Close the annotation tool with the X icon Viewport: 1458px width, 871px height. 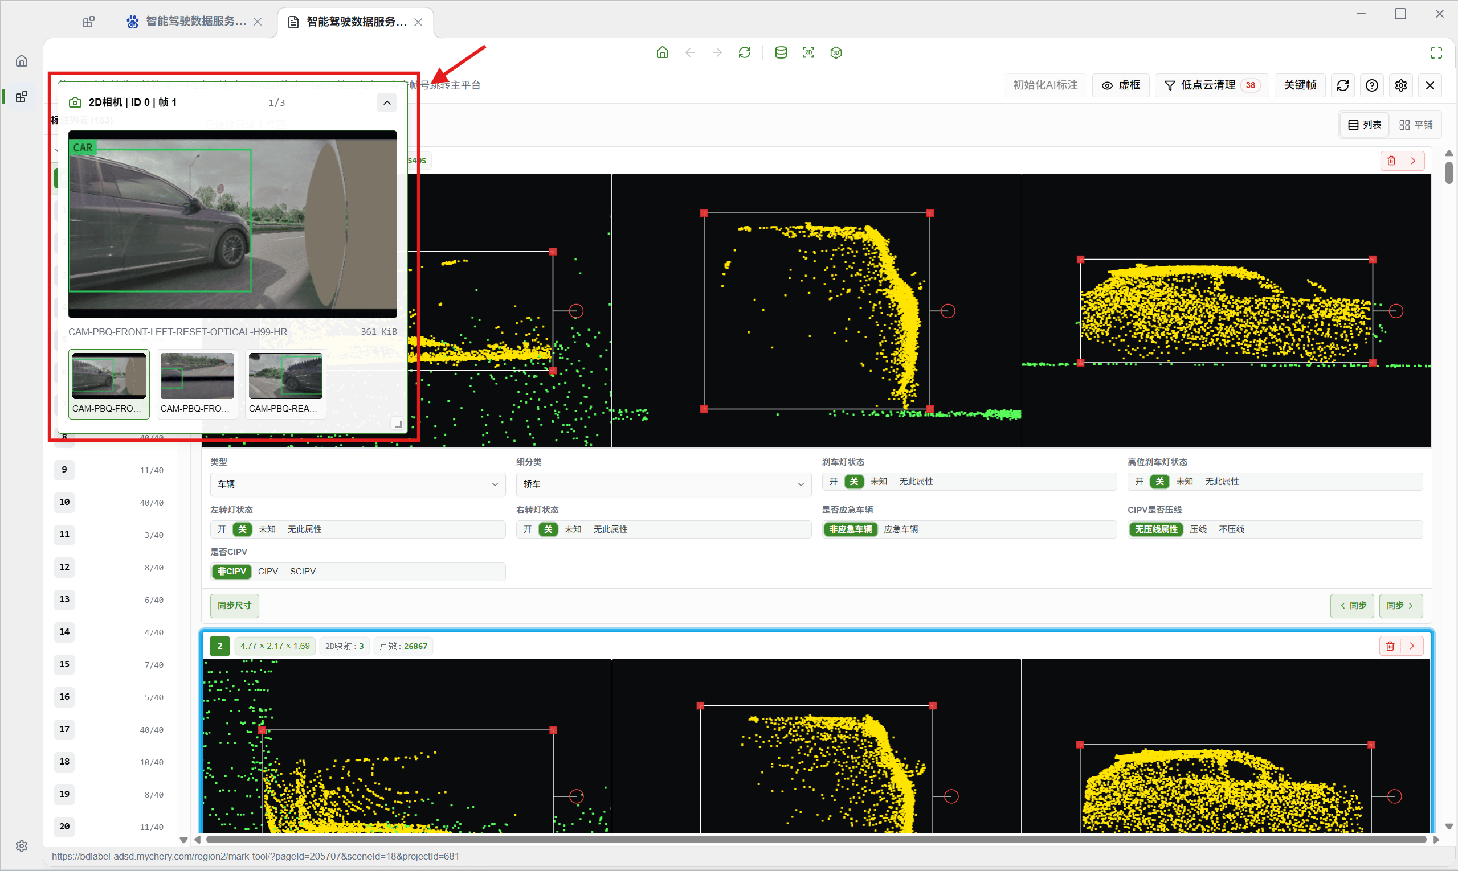coord(1431,85)
